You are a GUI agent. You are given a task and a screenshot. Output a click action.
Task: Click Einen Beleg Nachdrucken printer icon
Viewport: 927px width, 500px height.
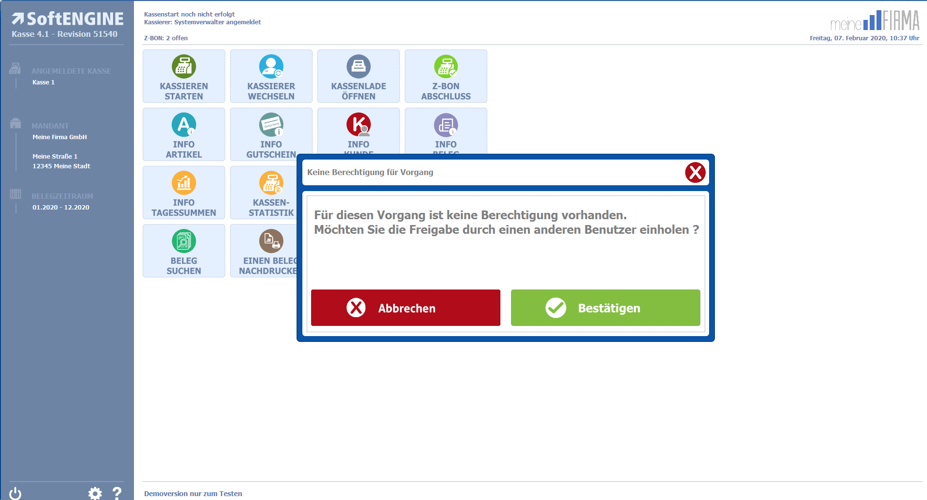coord(271,242)
